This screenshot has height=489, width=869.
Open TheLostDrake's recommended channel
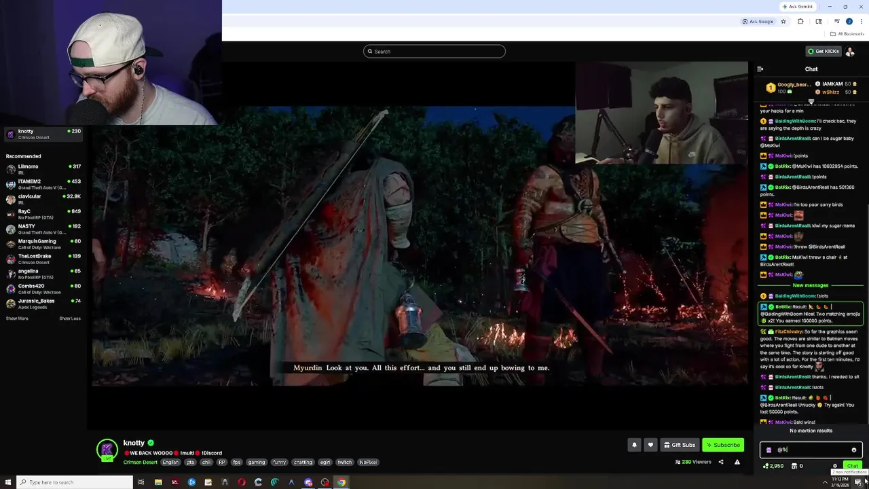(x=43, y=259)
